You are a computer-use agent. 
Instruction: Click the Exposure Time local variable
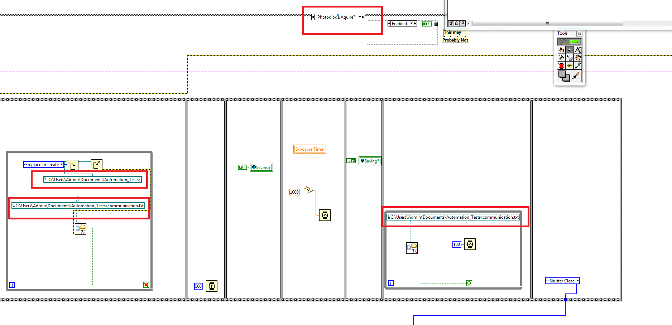(309, 149)
